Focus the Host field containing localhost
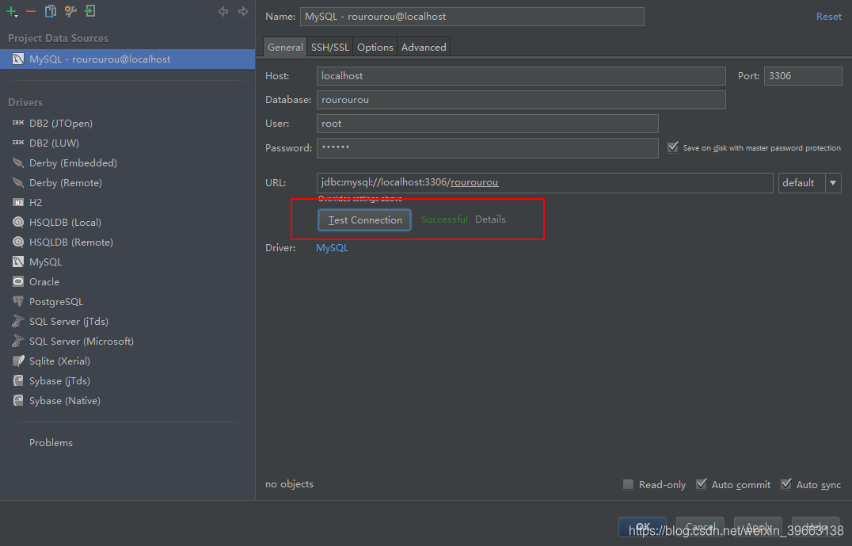The image size is (852, 546). (521, 75)
